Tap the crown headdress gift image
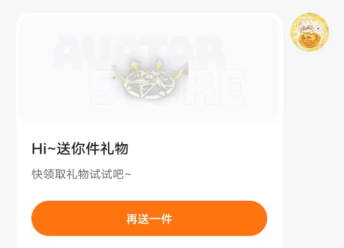Viewport: 344px width, 248px height. coord(150,79)
